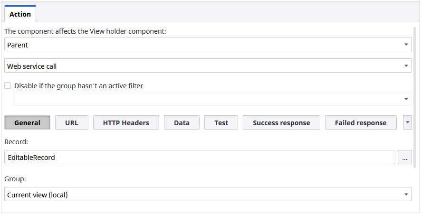Open the tab overflow arrow button
Screen dimensions: 421x214
pyautogui.click(x=408, y=122)
